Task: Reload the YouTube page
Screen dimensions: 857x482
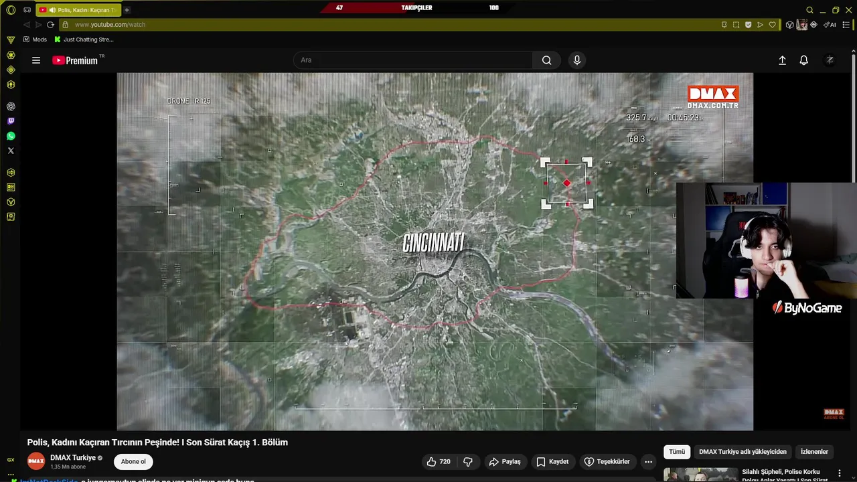Action: [x=50, y=25]
